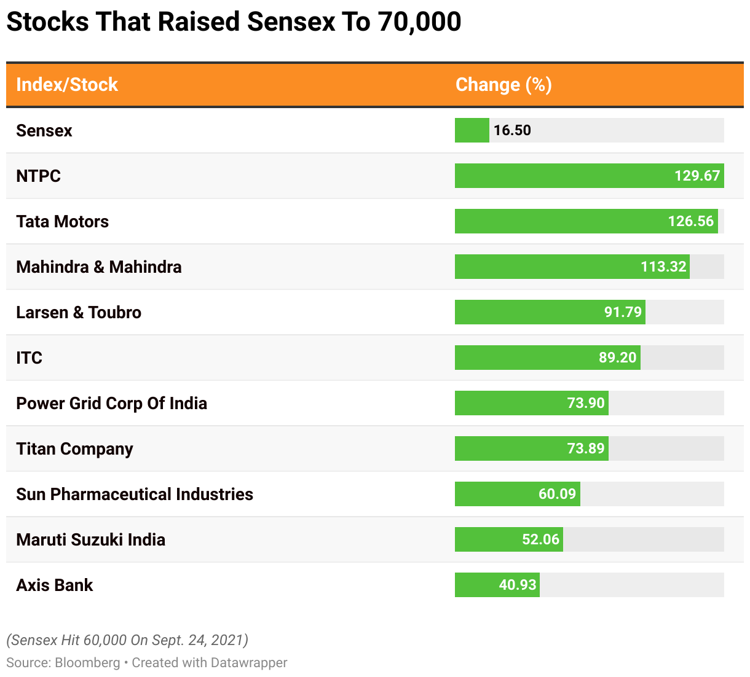Viewport: 750px width, 677px height.
Task: Click the Maruti Suzuki India label
Action: tap(91, 540)
